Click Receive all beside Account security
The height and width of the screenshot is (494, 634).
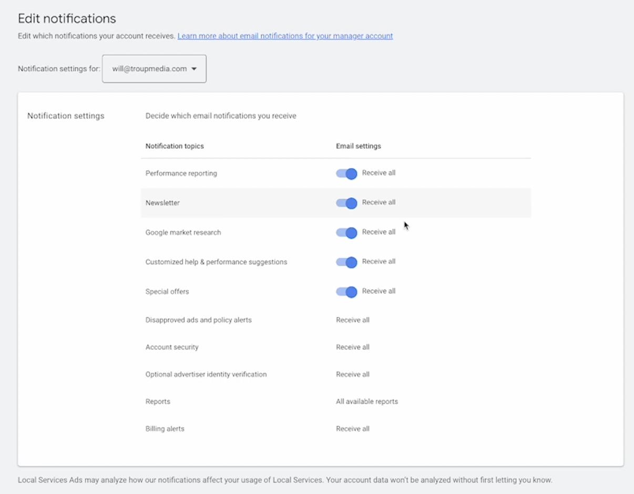[353, 347]
